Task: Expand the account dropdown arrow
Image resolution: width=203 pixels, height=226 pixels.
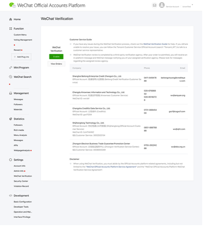Action: pyautogui.click(x=192, y=5)
